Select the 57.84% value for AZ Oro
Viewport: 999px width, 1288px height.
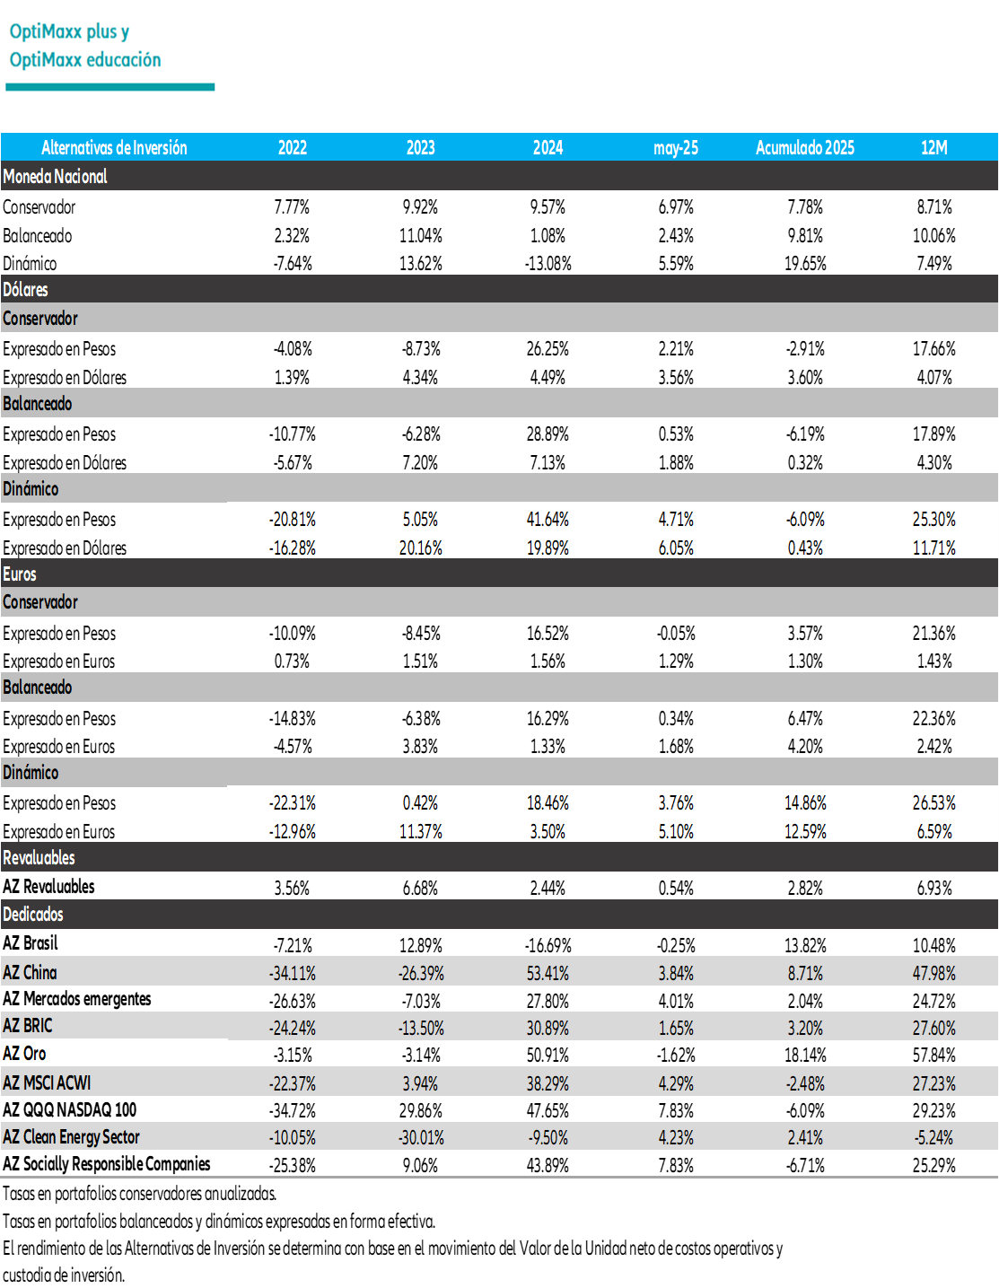click(934, 1056)
